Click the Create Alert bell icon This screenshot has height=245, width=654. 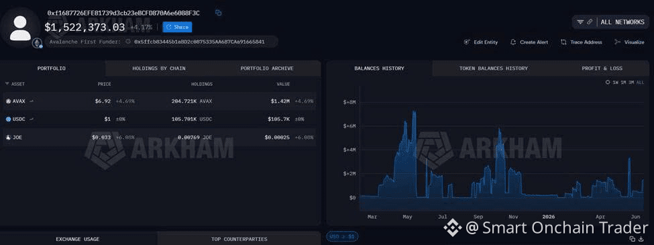click(x=513, y=42)
